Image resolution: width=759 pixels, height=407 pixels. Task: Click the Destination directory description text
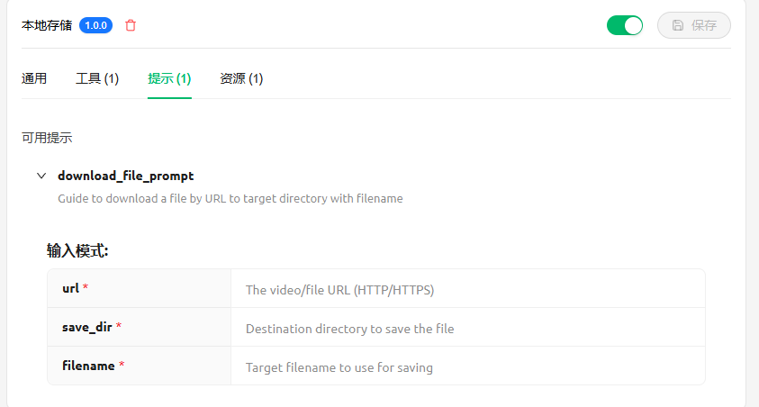click(350, 329)
